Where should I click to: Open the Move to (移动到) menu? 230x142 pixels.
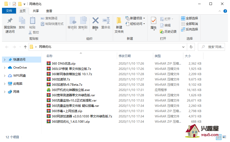click(72, 23)
